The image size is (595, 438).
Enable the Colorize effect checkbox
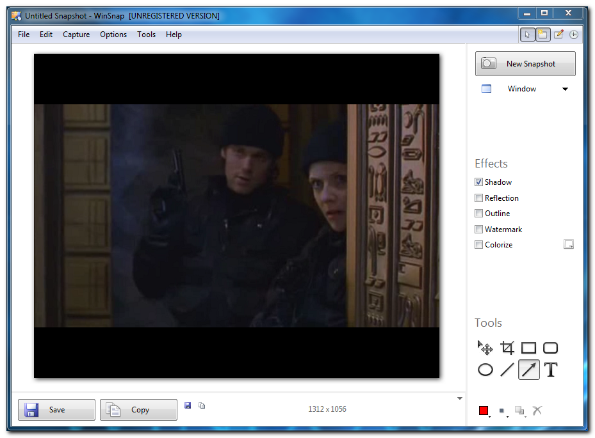click(479, 245)
